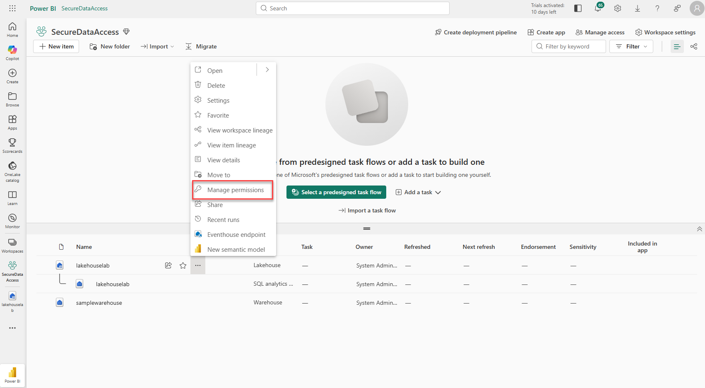Open lakehouselab shortcut in sidebar
This screenshot has height=388, width=705.
click(x=12, y=301)
